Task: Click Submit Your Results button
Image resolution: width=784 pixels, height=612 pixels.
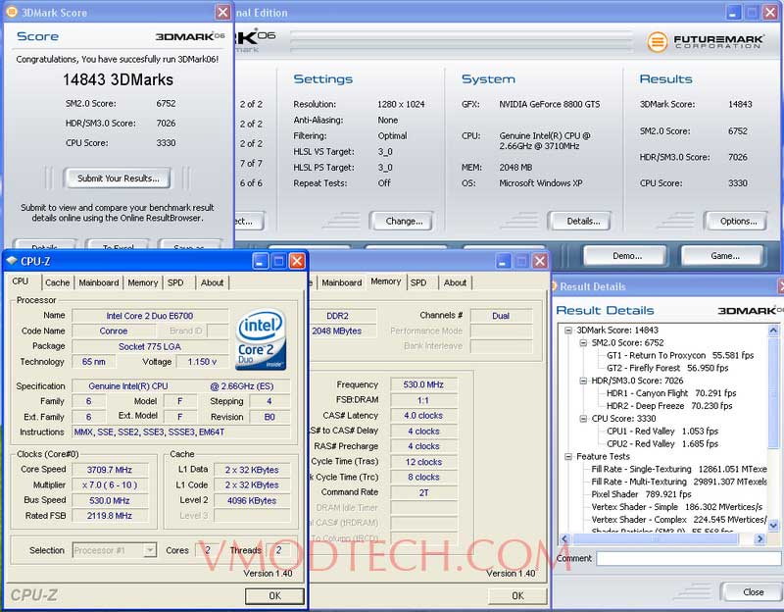Action: (x=118, y=178)
